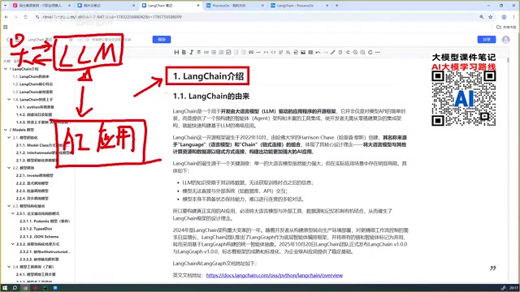Image resolution: width=520 pixels, height=292 pixels.
Task: Go to '2.2.1. invoke' outline entry
Action: pos(35,175)
